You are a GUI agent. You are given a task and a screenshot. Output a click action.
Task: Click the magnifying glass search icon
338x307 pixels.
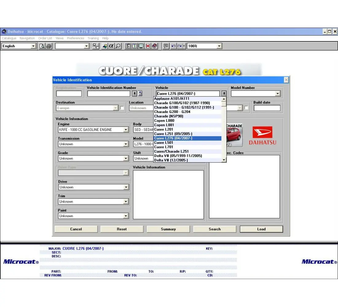118,46
